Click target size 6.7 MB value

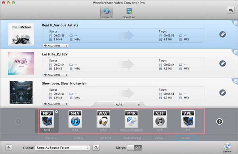(x=167, y=98)
